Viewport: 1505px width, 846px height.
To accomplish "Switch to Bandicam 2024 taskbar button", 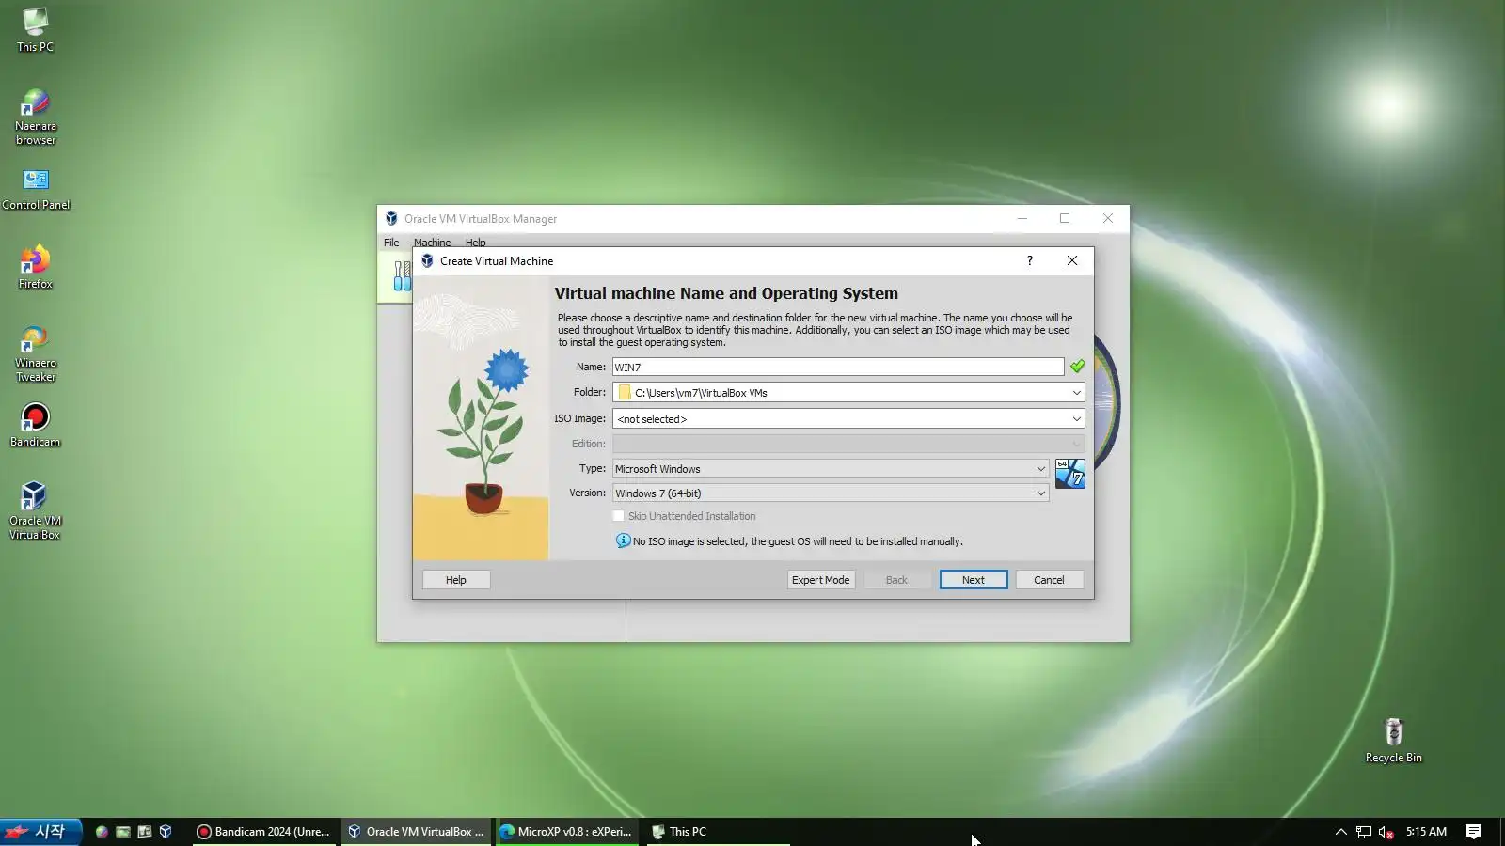I will click(x=263, y=832).
